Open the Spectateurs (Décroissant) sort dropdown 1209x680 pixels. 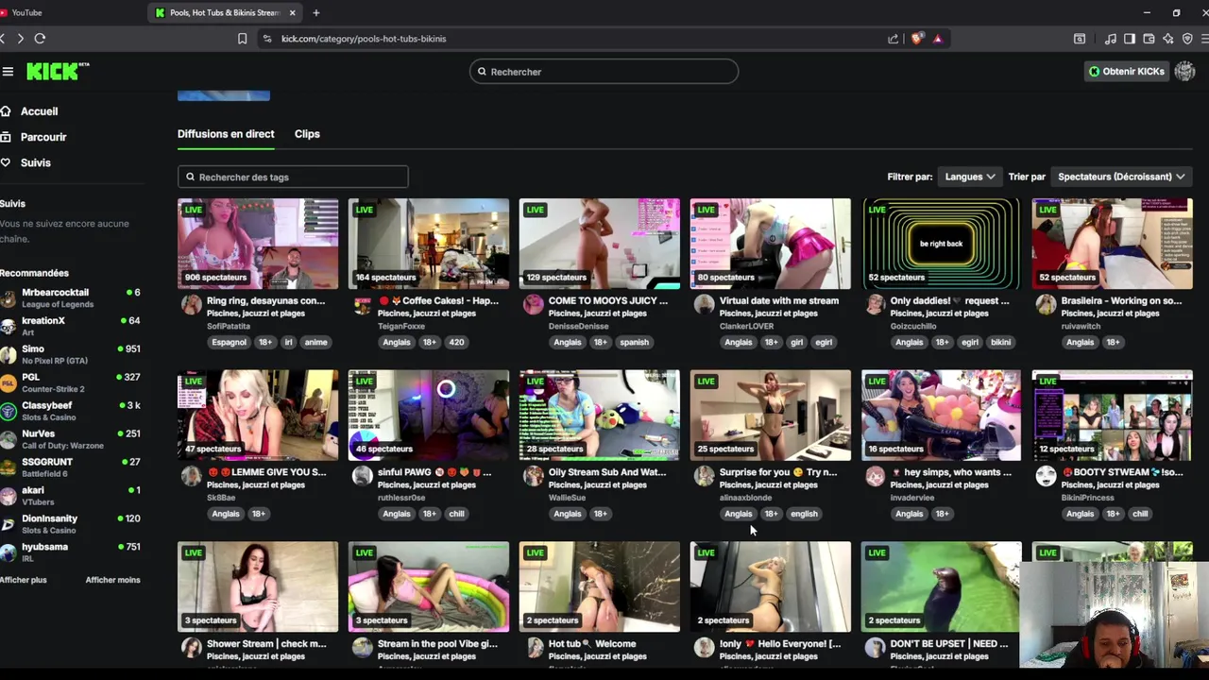pyautogui.click(x=1121, y=177)
